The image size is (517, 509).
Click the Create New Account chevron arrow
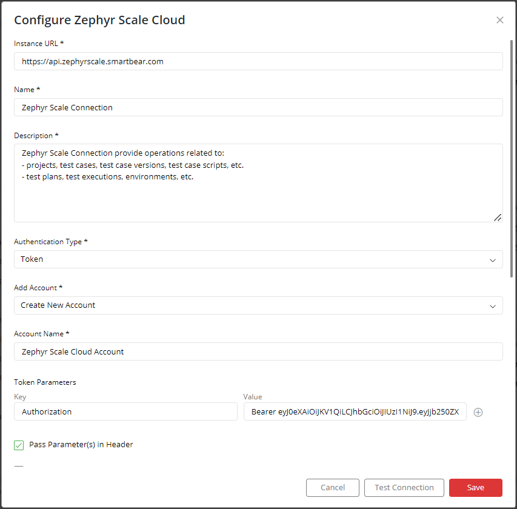click(493, 306)
